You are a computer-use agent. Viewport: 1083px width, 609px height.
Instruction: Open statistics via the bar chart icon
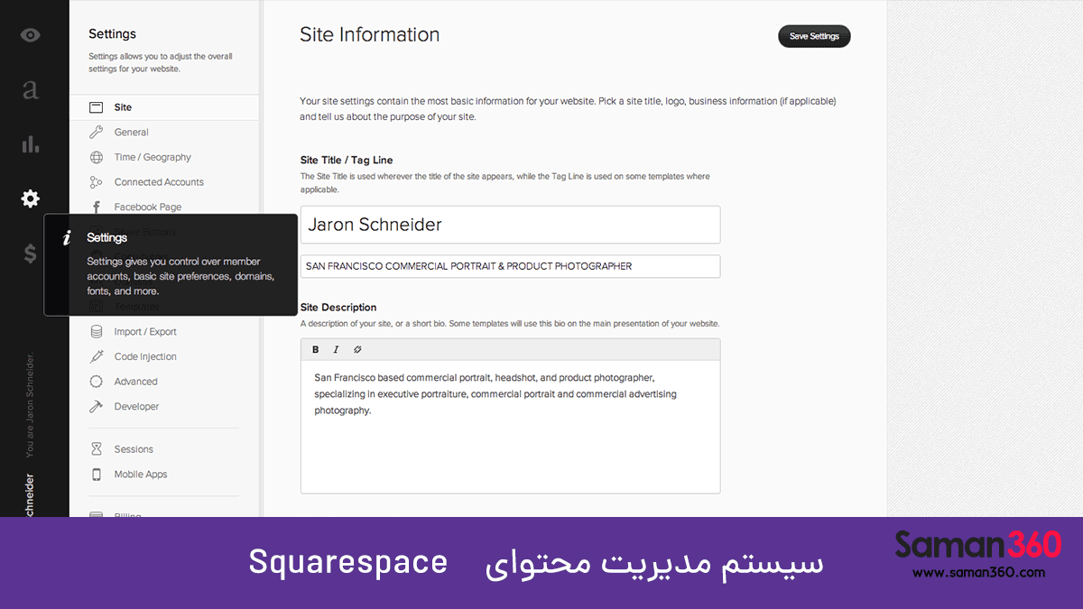point(31,144)
